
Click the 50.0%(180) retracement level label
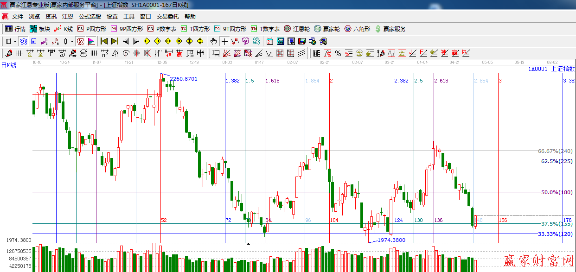(x=557, y=192)
